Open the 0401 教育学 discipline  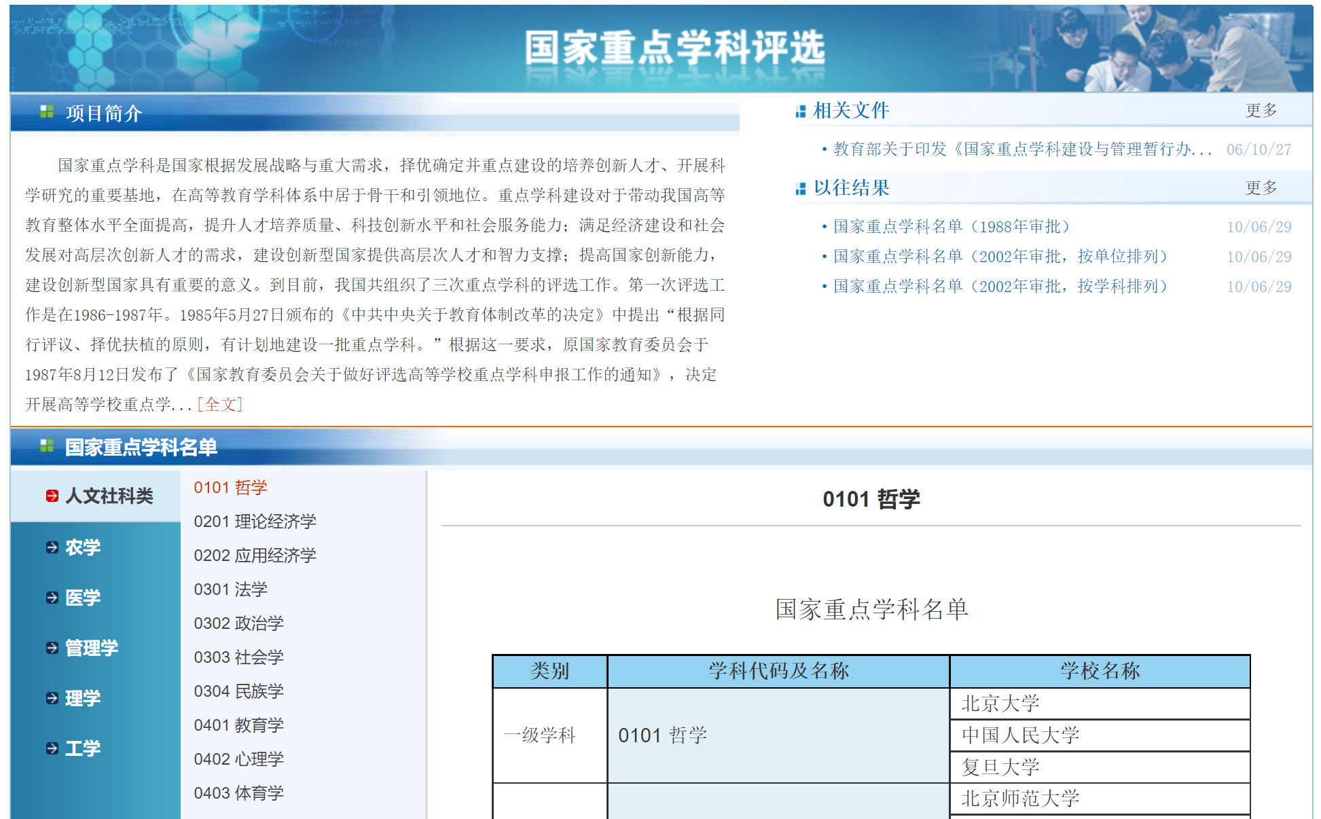tap(239, 725)
